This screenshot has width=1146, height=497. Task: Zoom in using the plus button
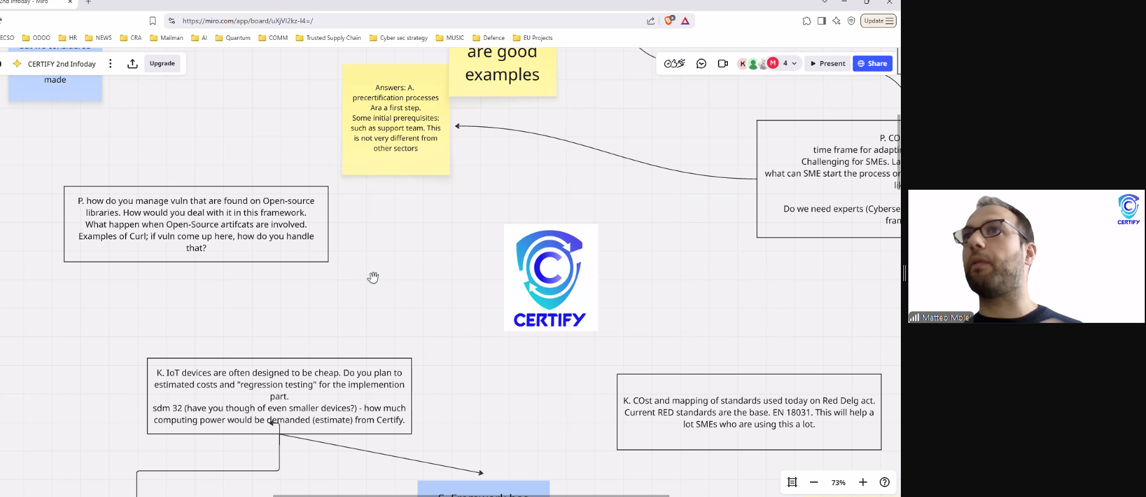pos(863,482)
